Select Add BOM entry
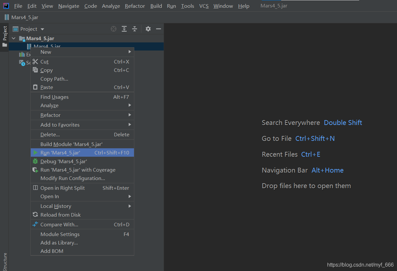The image size is (397, 271). pyautogui.click(x=82, y=251)
